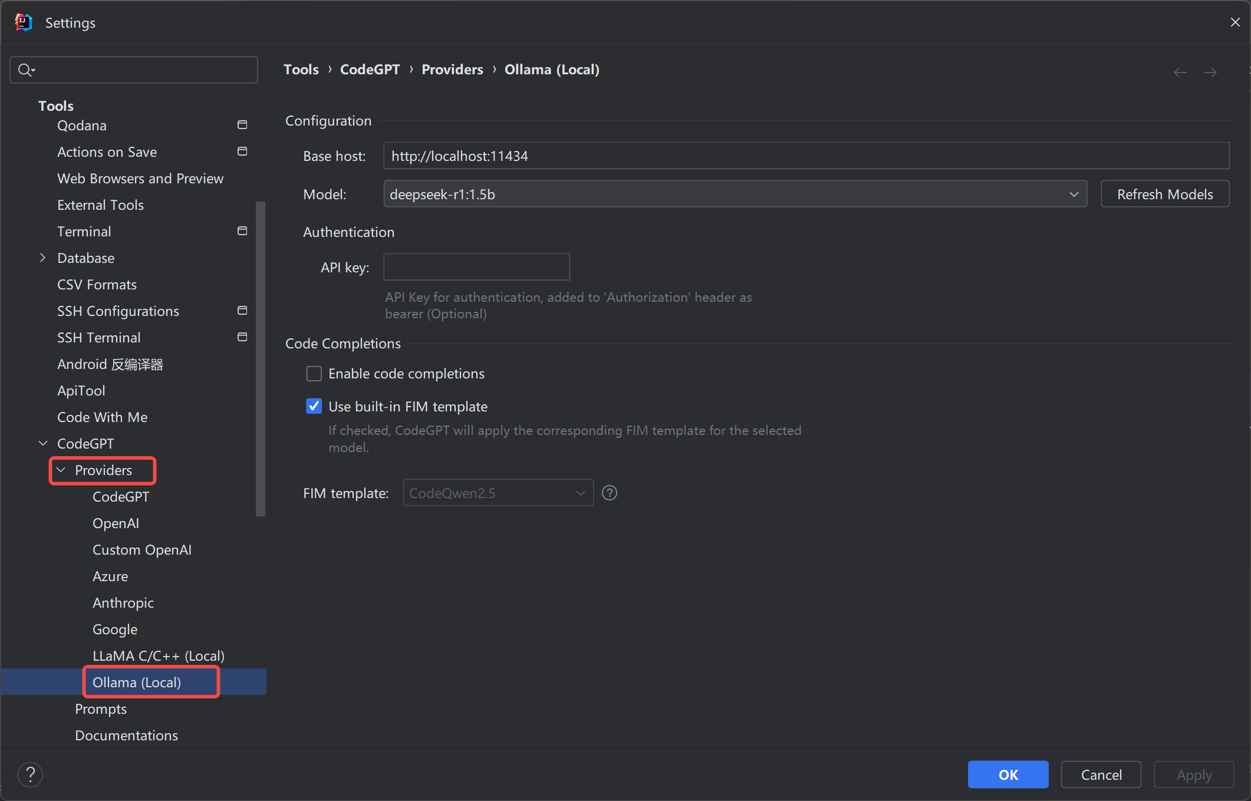Click the project-level icon beside SSH Configurations
Image resolution: width=1251 pixels, height=801 pixels.
pos(242,311)
